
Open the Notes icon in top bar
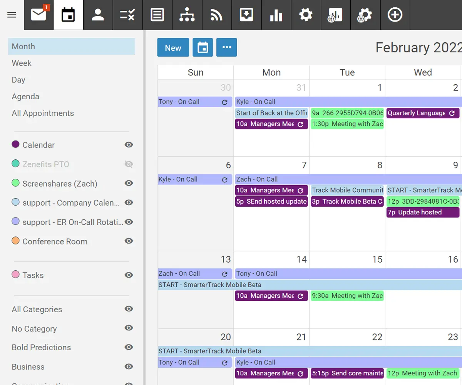coord(157,15)
